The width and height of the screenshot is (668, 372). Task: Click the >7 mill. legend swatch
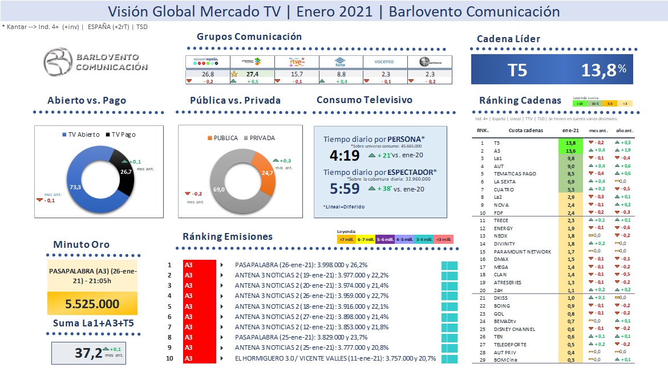(346, 240)
